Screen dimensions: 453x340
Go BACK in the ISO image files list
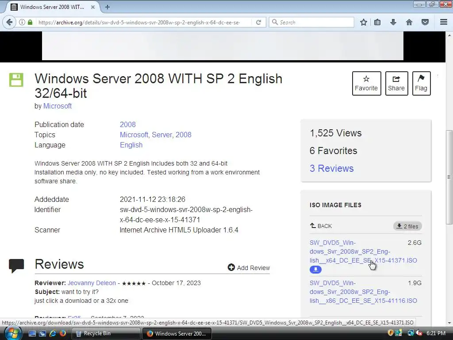click(x=321, y=226)
